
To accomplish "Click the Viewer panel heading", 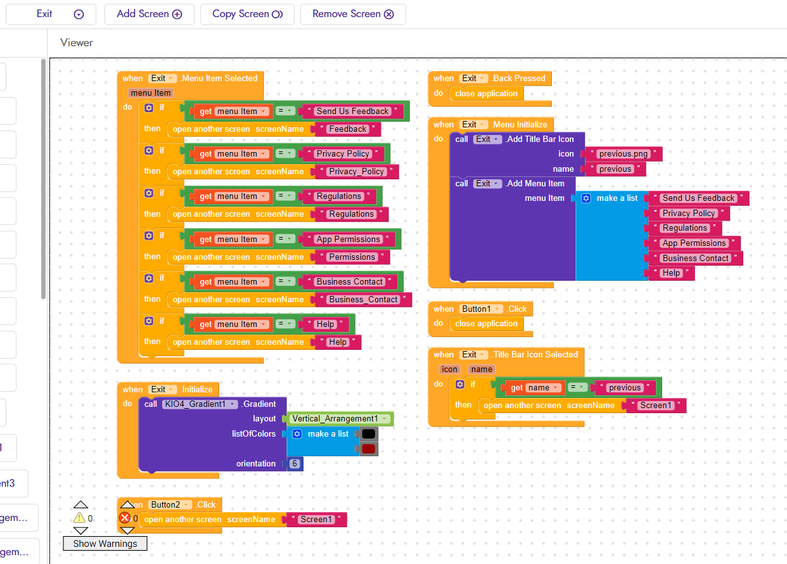I will tap(77, 42).
